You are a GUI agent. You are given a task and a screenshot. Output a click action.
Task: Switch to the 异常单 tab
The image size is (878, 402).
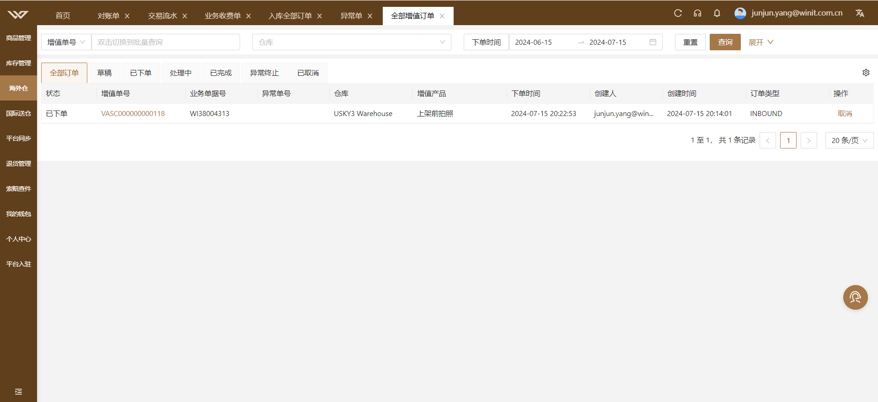(x=351, y=16)
